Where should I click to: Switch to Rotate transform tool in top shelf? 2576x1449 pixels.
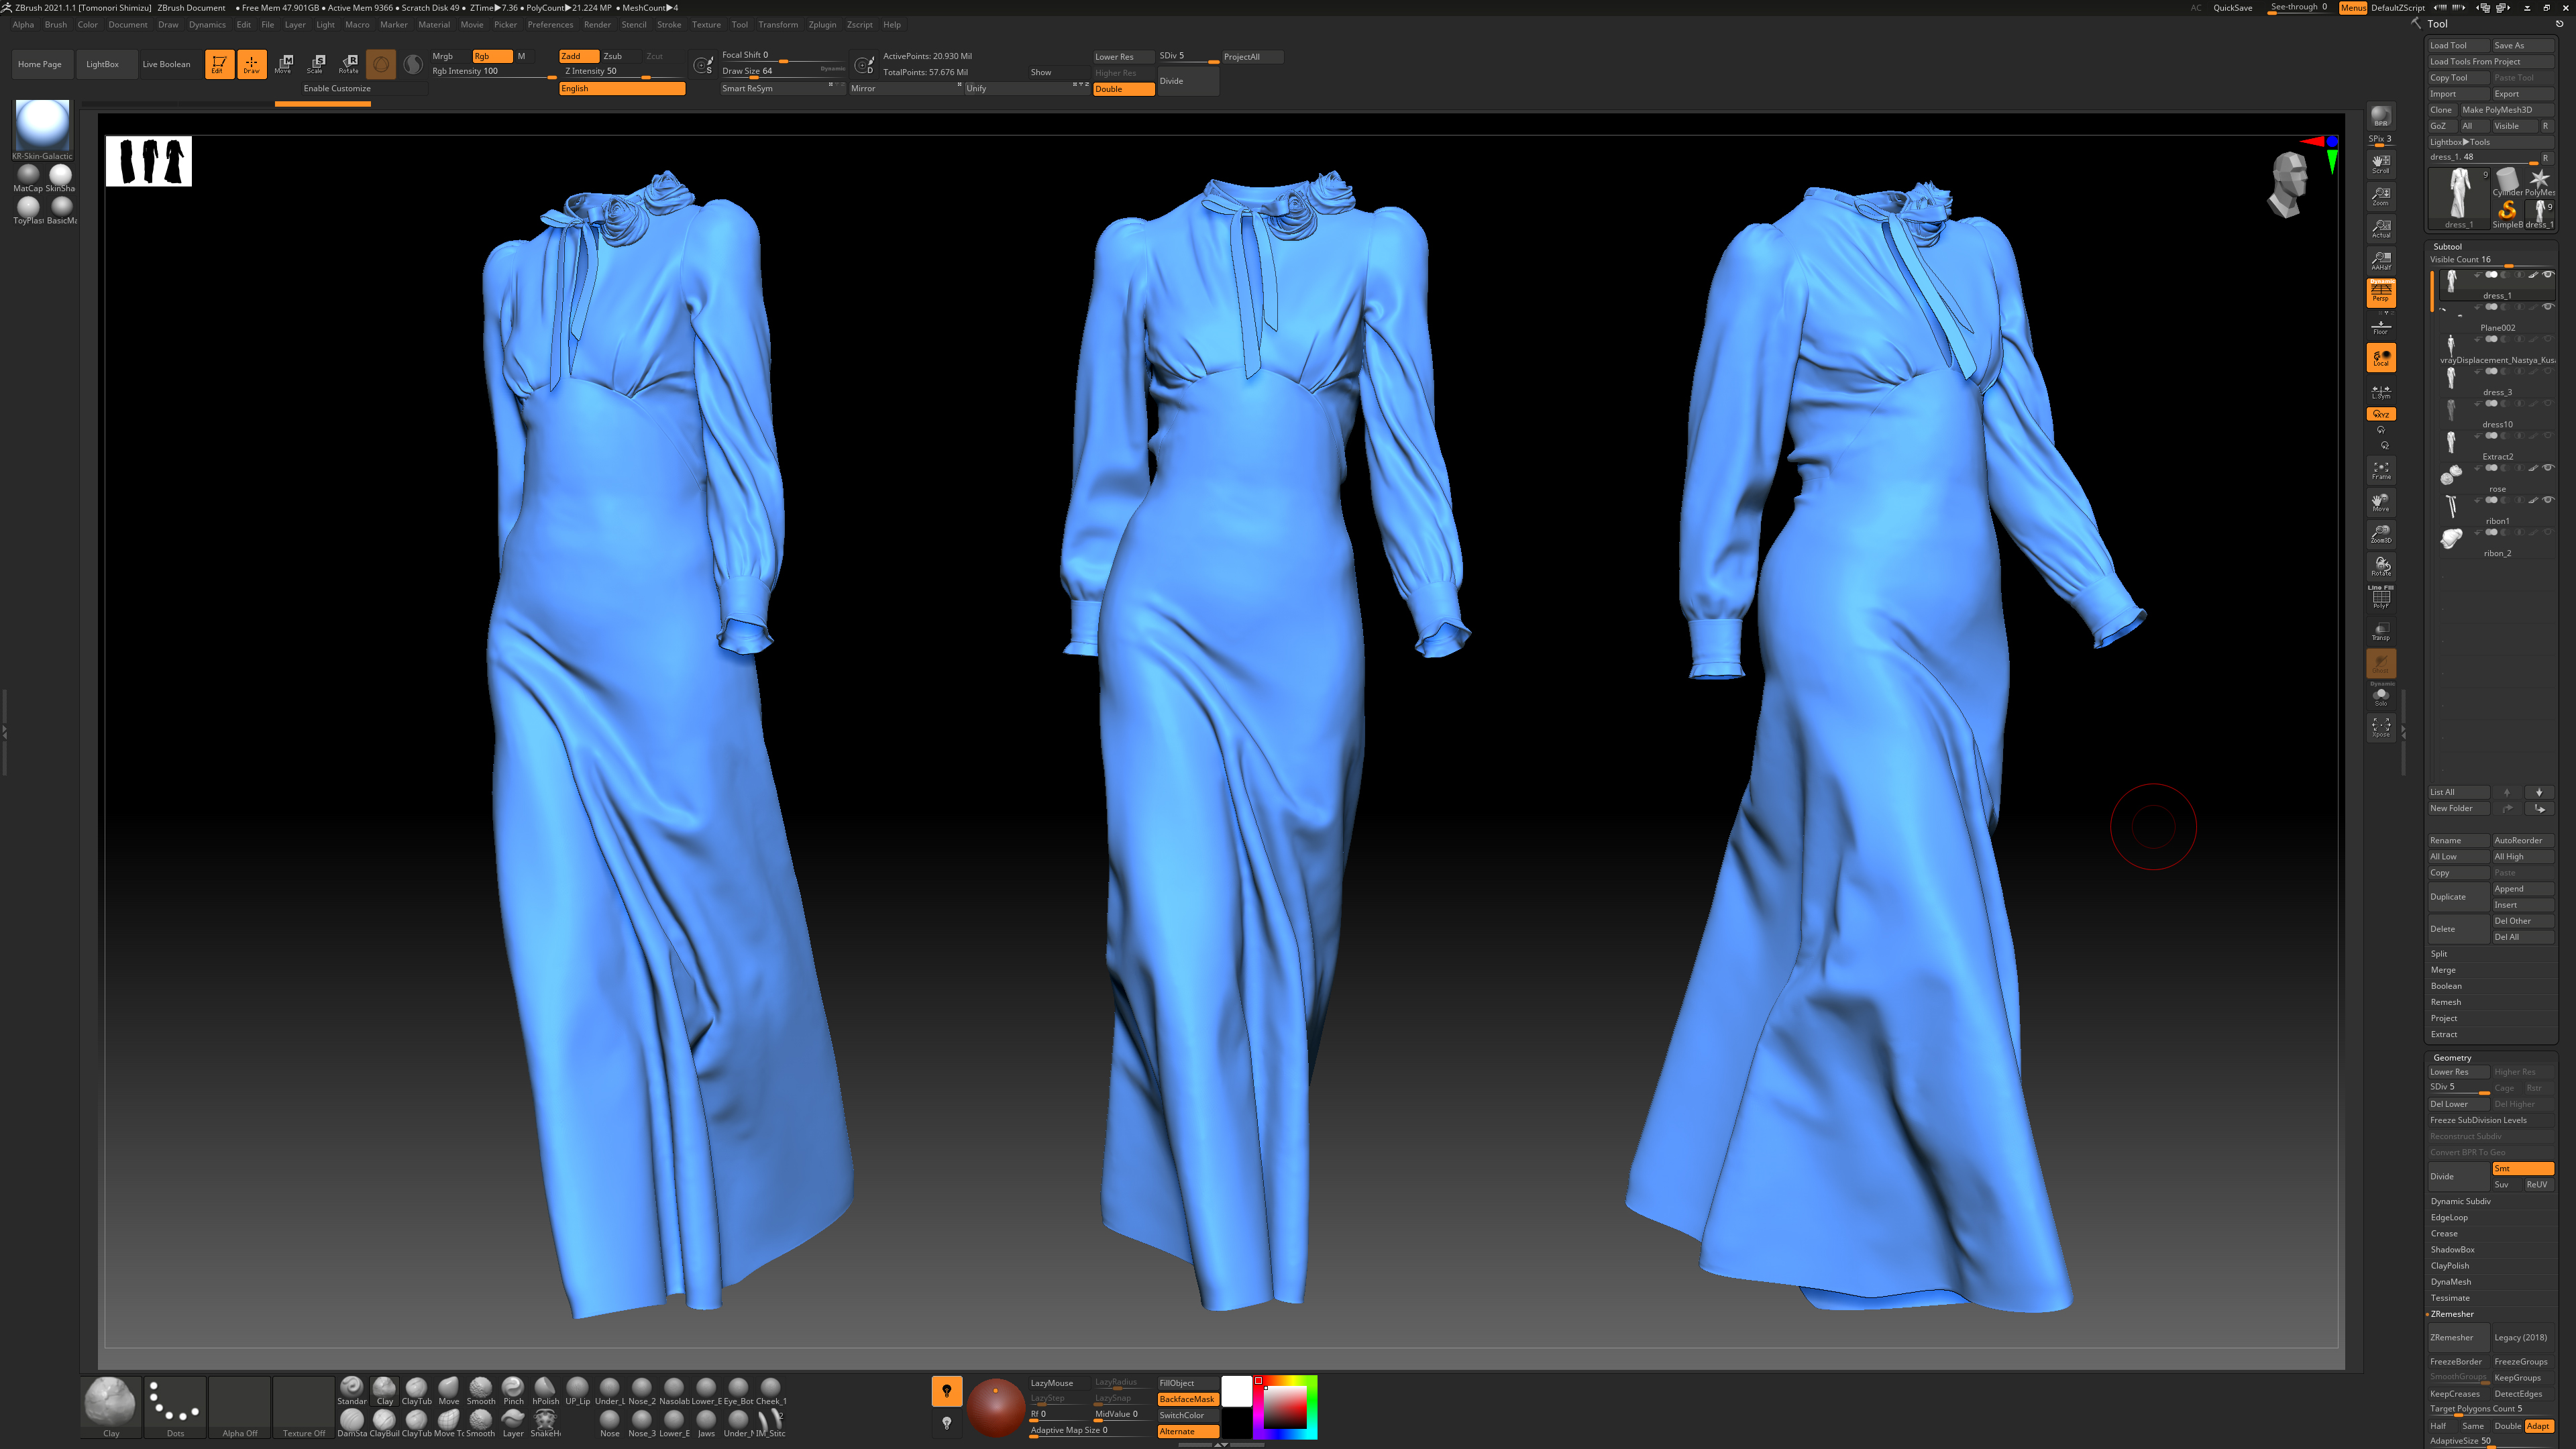pyautogui.click(x=348, y=64)
